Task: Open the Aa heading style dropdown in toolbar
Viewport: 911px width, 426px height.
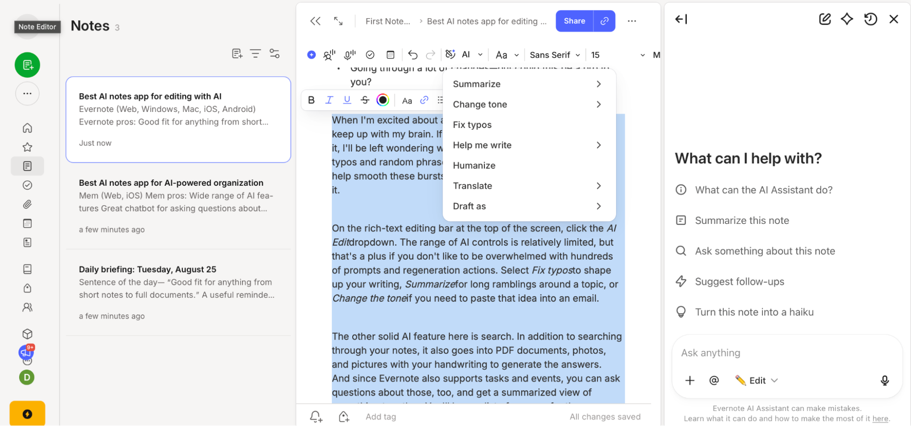Action: pyautogui.click(x=507, y=55)
